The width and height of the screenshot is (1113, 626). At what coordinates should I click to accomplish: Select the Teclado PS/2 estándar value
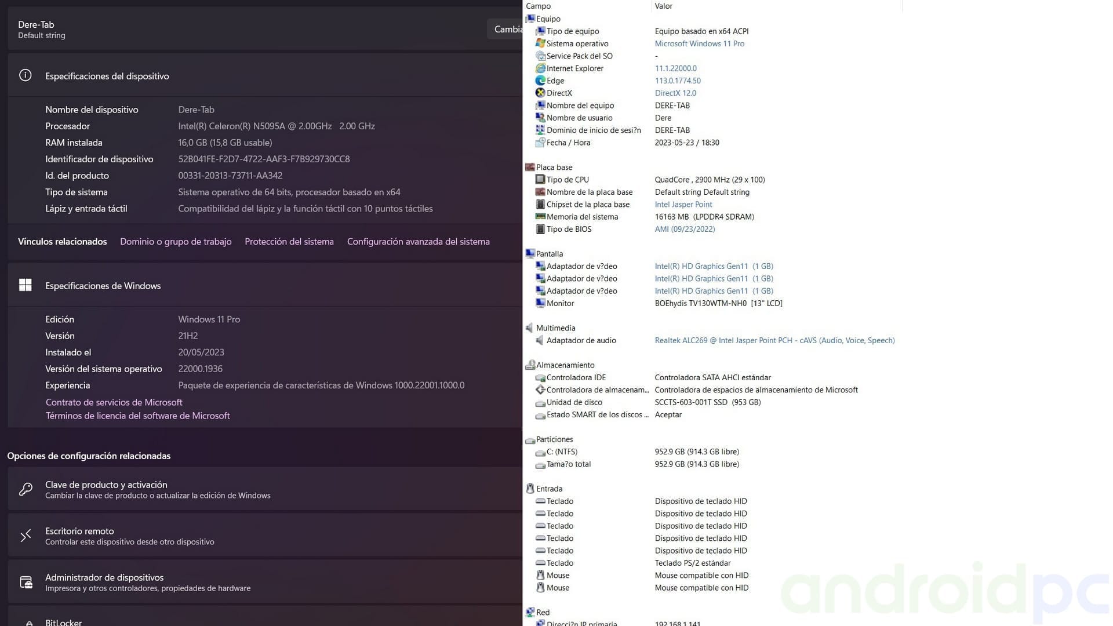pyautogui.click(x=693, y=563)
